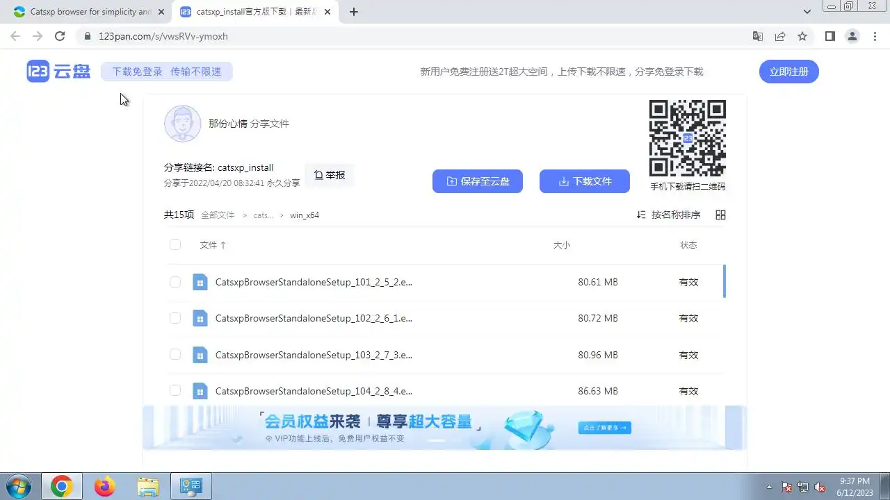Click the 举报 report button

click(330, 175)
